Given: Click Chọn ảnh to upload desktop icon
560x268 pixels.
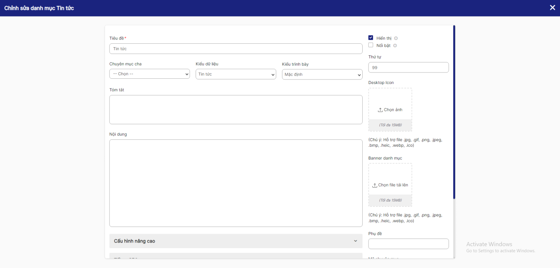Looking at the screenshot, I should 393,110.
